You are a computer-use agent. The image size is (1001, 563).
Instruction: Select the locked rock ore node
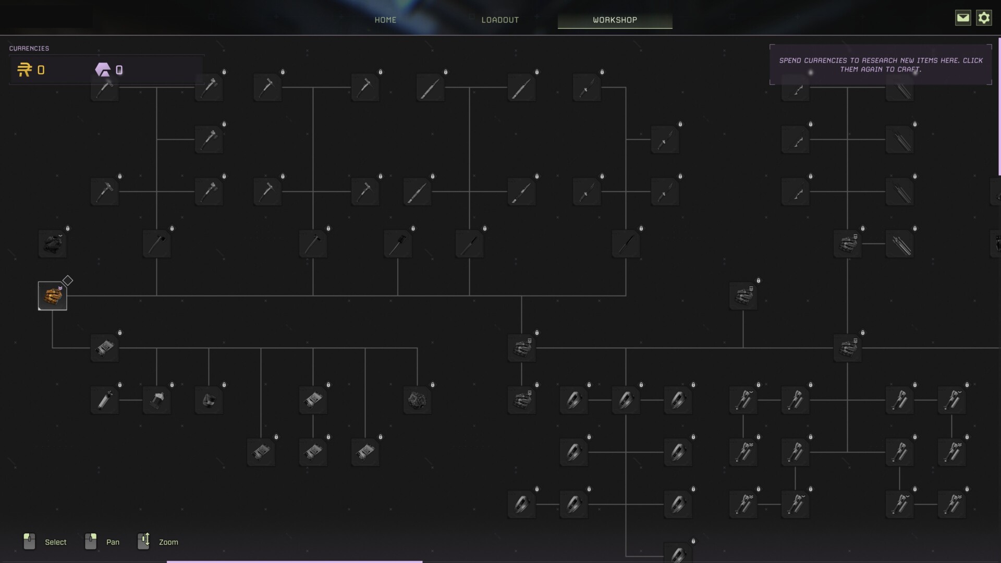[417, 400]
